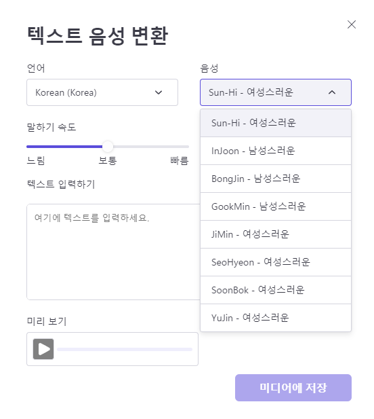Click the preview audio progress bar
The height and width of the screenshot is (419, 374).
125,349
